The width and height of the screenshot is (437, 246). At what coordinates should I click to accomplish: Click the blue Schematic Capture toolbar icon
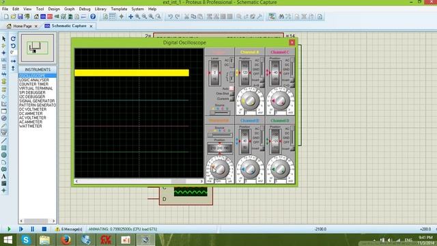click(x=43, y=16)
